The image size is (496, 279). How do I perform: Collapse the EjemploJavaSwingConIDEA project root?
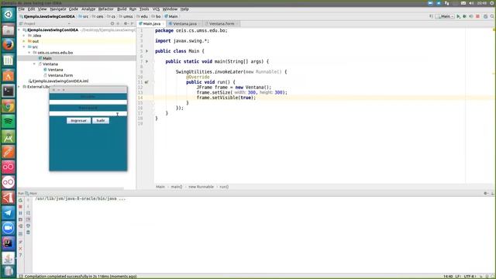(x=19, y=30)
